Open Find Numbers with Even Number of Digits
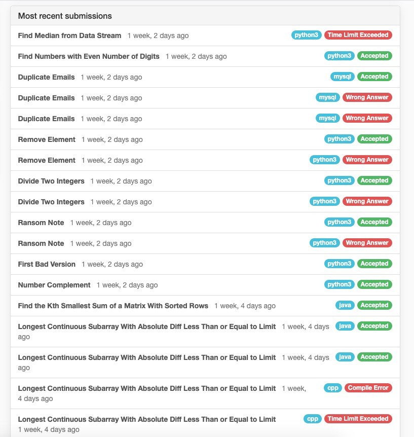 (89, 56)
